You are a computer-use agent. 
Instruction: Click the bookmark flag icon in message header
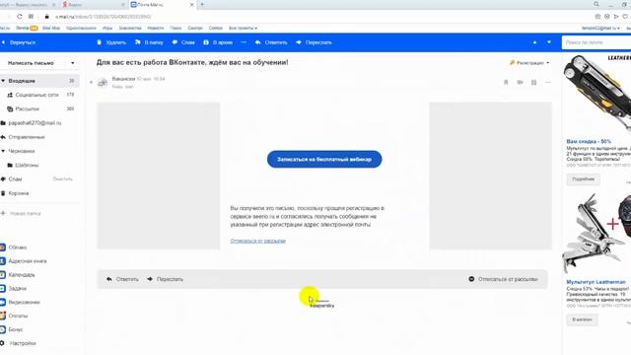click(506, 82)
